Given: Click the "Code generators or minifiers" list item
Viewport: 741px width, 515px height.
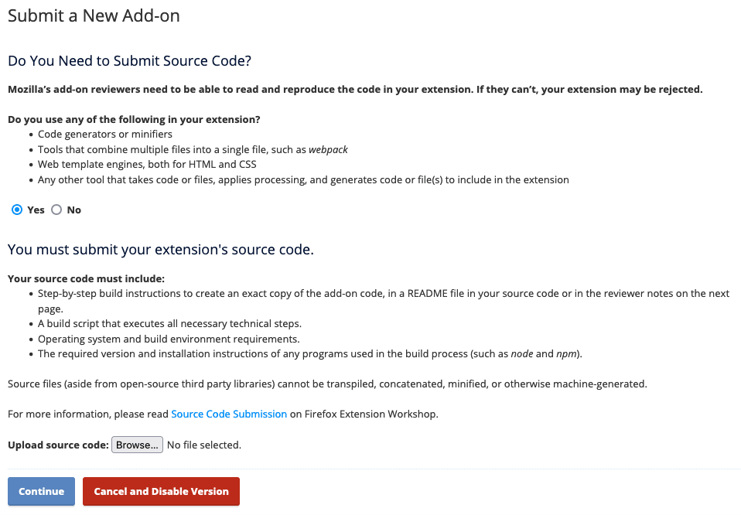Looking at the screenshot, I should pos(104,134).
